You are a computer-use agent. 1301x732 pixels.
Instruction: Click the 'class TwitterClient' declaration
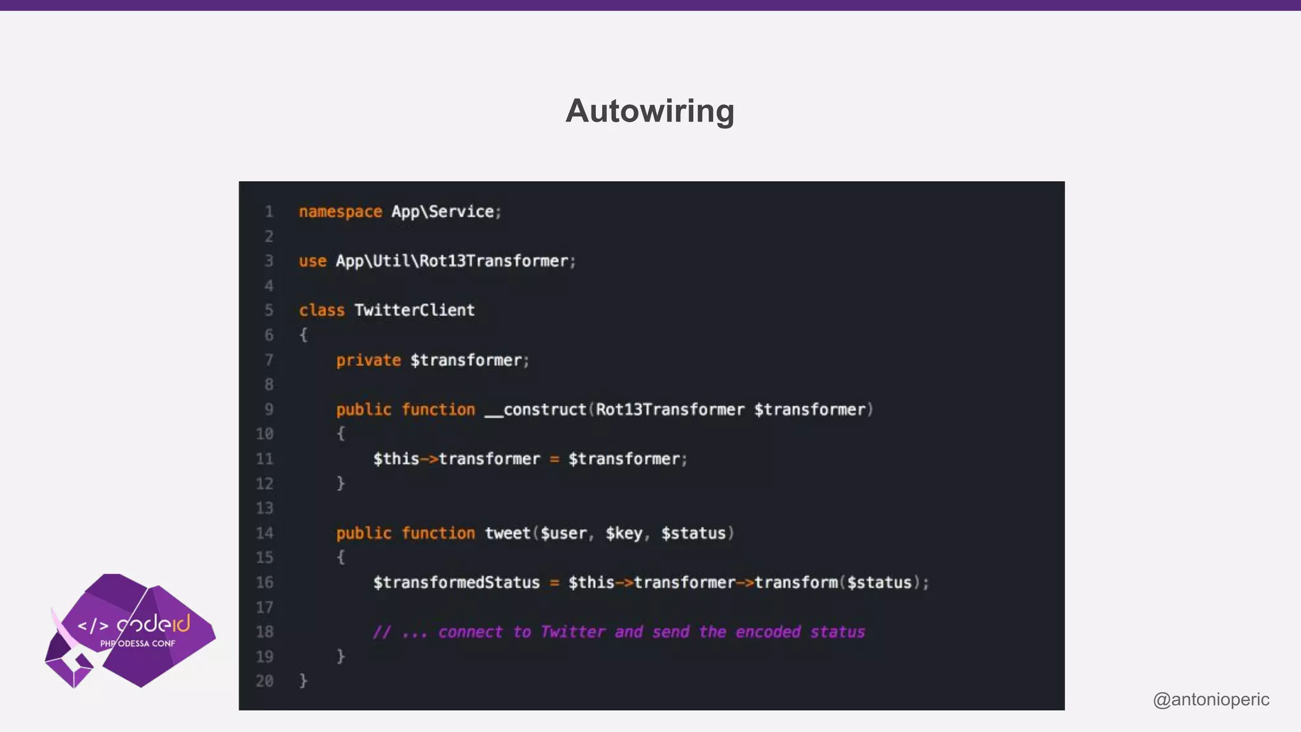point(387,310)
